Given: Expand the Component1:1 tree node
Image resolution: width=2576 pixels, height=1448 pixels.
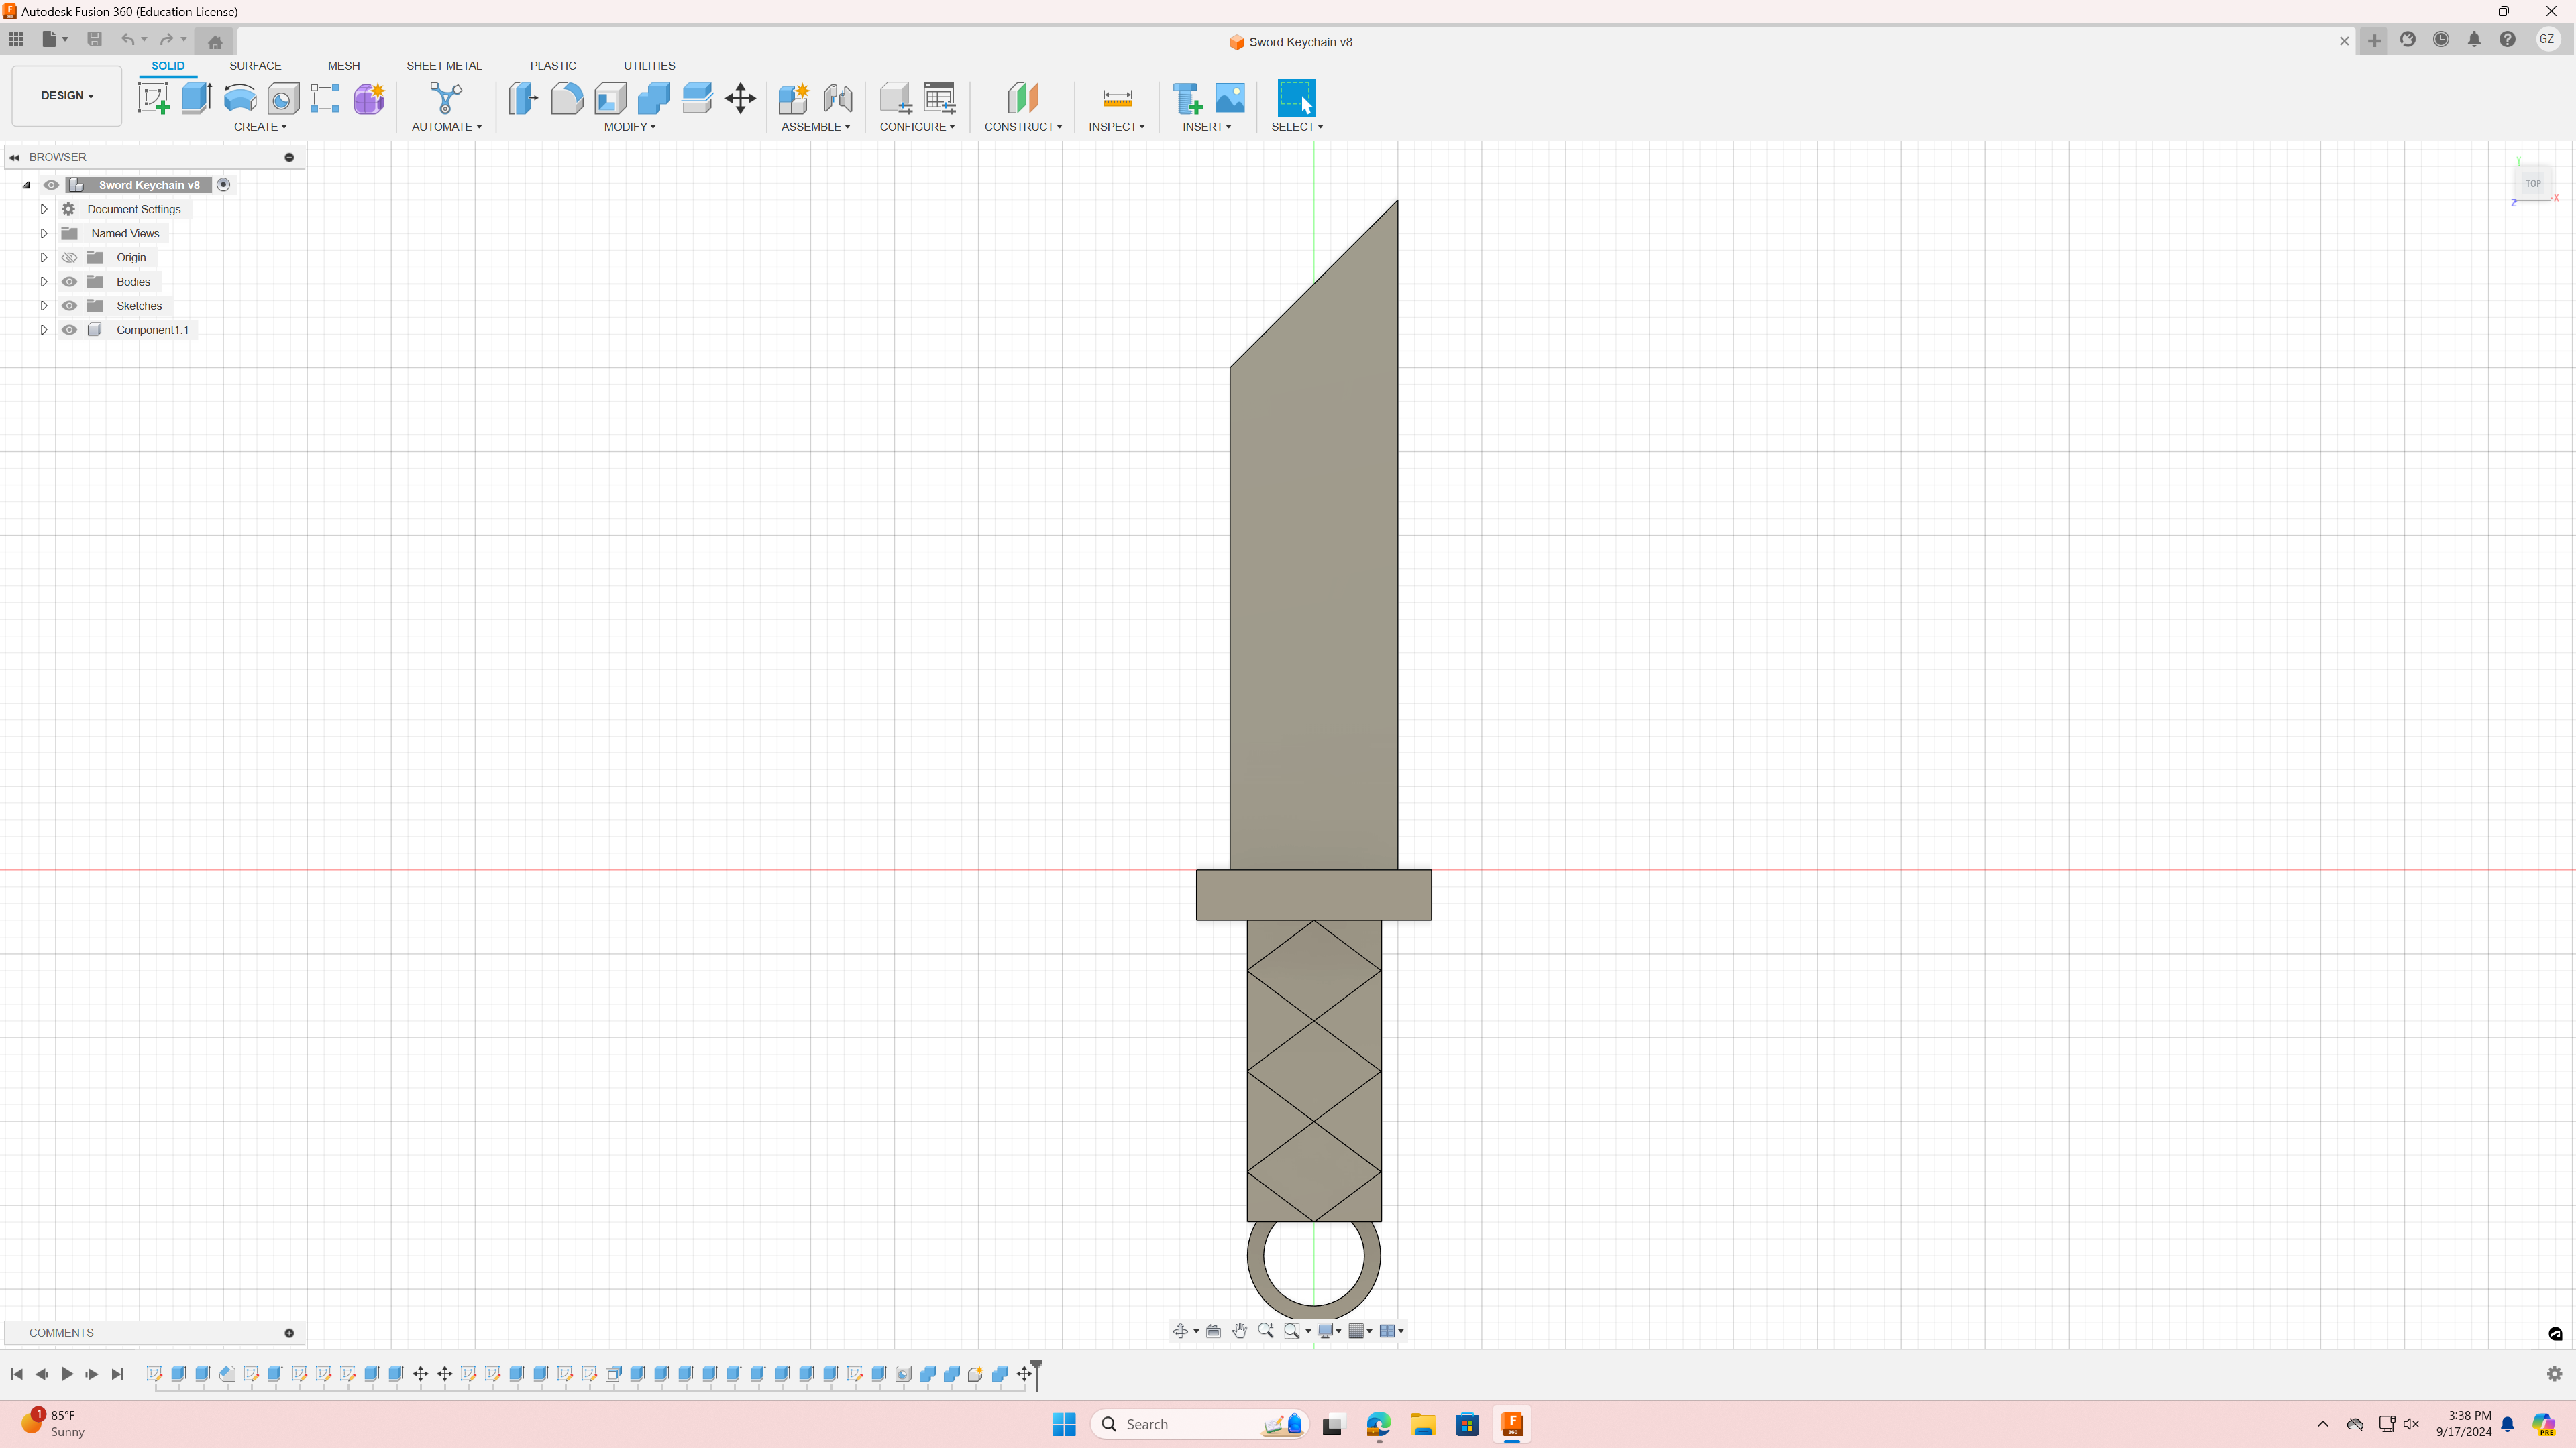Looking at the screenshot, I should pyautogui.click(x=44, y=330).
